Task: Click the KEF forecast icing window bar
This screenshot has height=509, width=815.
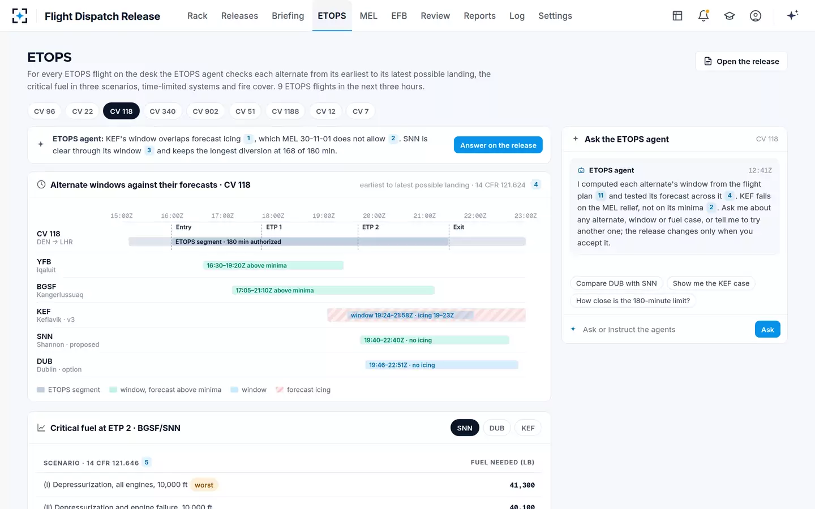Action: click(426, 315)
